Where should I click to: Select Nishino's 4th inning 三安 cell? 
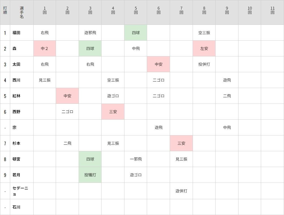click(113, 112)
